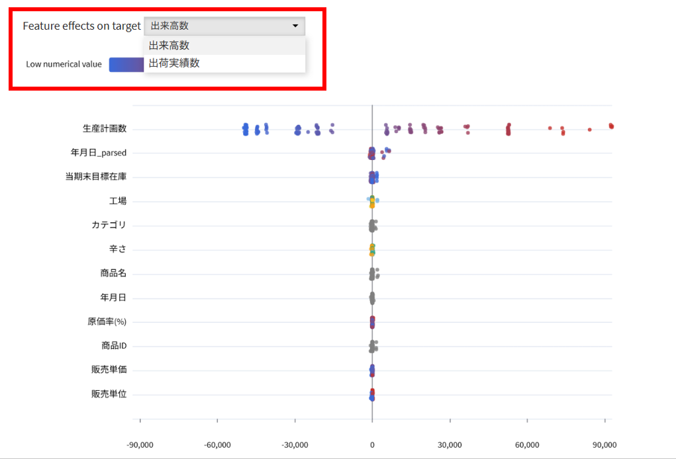Click the 0 x-axis tick label
The height and width of the screenshot is (459, 676).
coord(373,445)
